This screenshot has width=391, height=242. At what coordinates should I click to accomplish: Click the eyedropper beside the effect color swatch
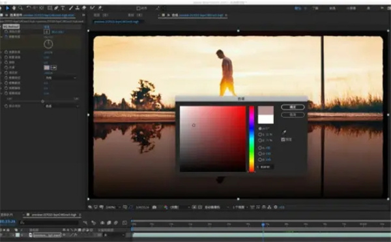(53, 68)
